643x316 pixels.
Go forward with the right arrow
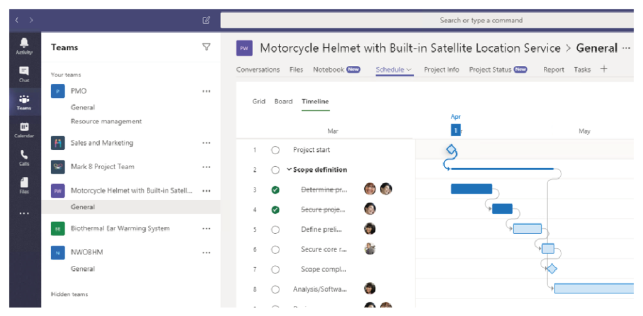tap(31, 19)
